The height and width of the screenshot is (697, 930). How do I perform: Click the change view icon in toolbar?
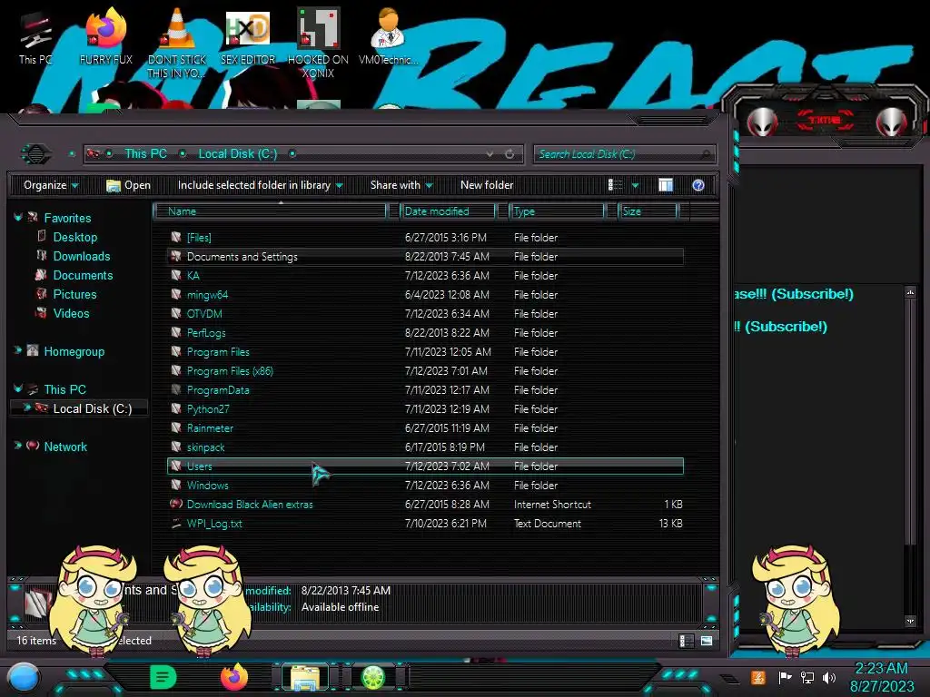[x=615, y=185]
